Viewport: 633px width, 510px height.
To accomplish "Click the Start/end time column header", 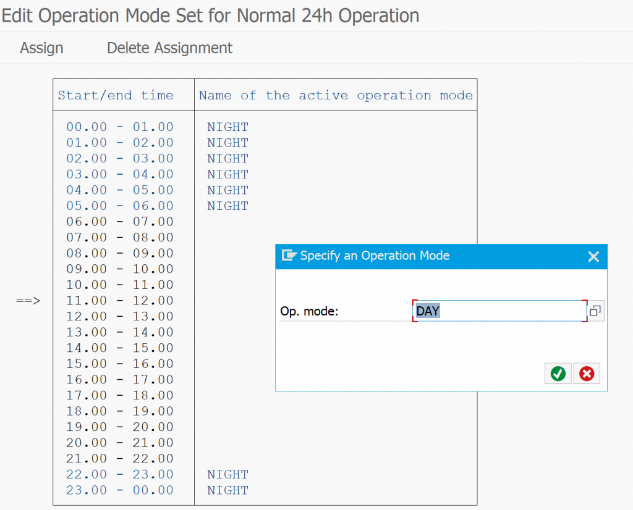I will pyautogui.click(x=113, y=95).
